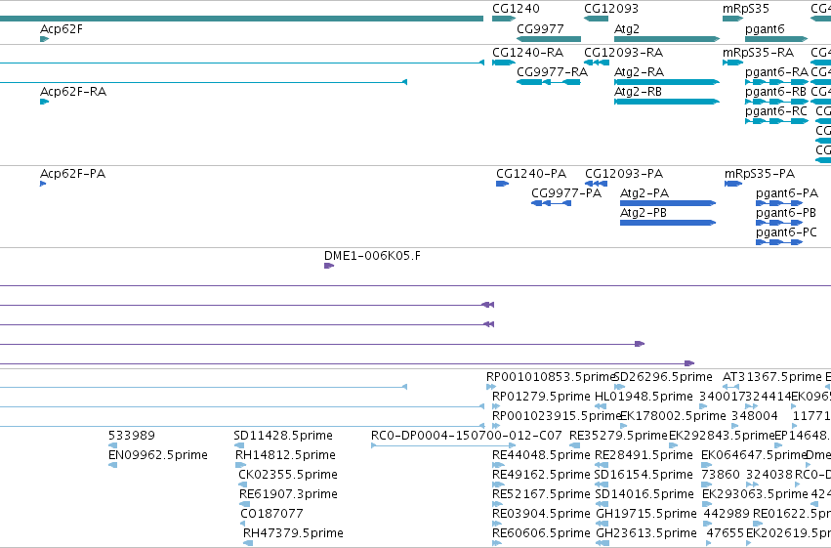Viewport: 831px width, 548px height.
Task: Click the CG12093 gene label
Action: click(x=611, y=9)
